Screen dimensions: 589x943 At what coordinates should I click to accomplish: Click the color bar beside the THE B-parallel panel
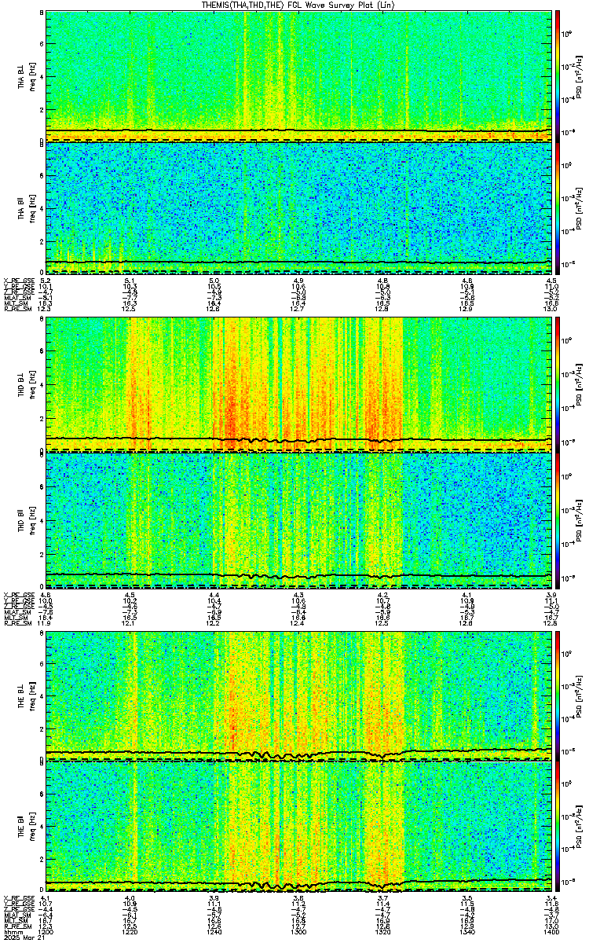click(558, 827)
